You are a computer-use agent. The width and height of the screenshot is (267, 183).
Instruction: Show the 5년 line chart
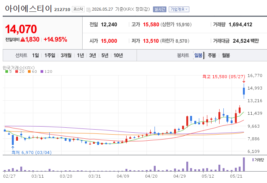pyautogui.click(x=105, y=55)
